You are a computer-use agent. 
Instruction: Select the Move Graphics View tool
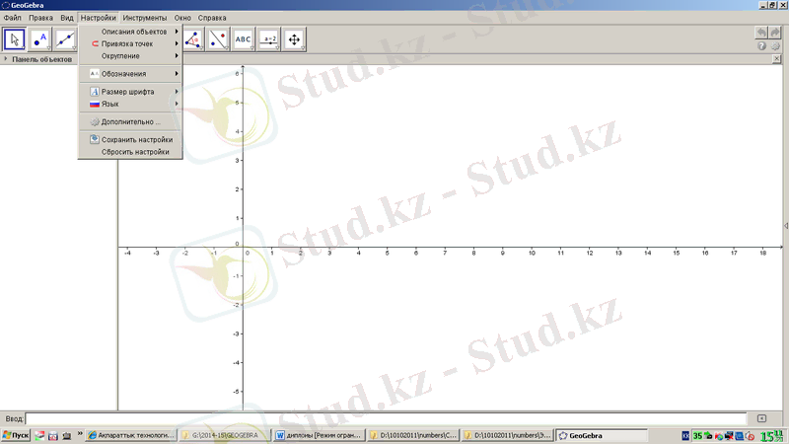click(294, 39)
